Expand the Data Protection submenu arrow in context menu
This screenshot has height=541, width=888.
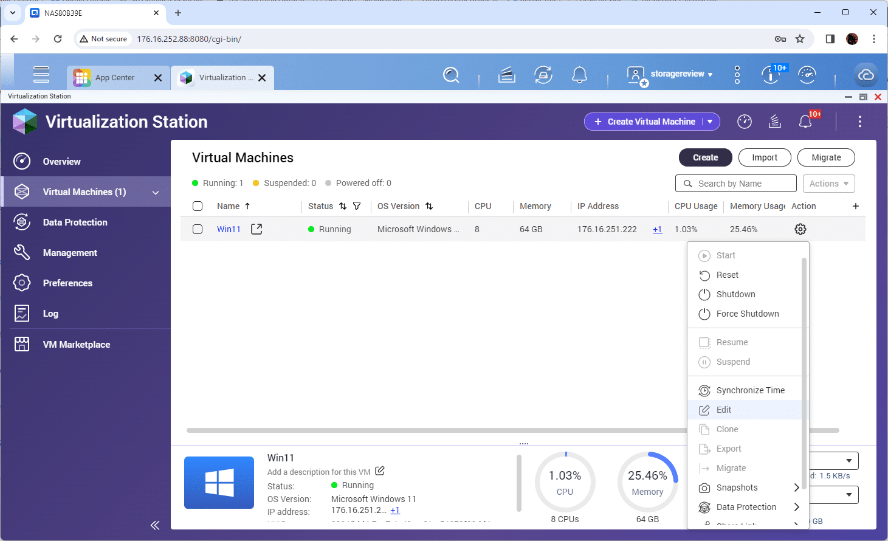[796, 507]
